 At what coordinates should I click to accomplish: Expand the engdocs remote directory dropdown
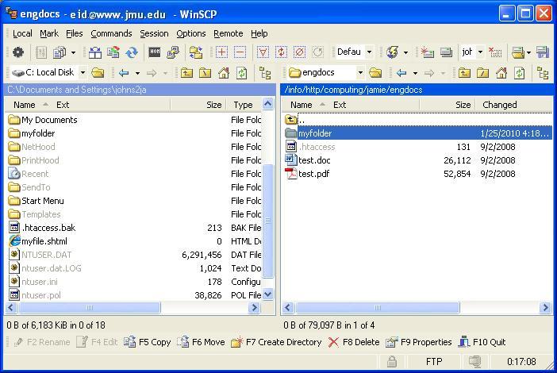point(360,73)
